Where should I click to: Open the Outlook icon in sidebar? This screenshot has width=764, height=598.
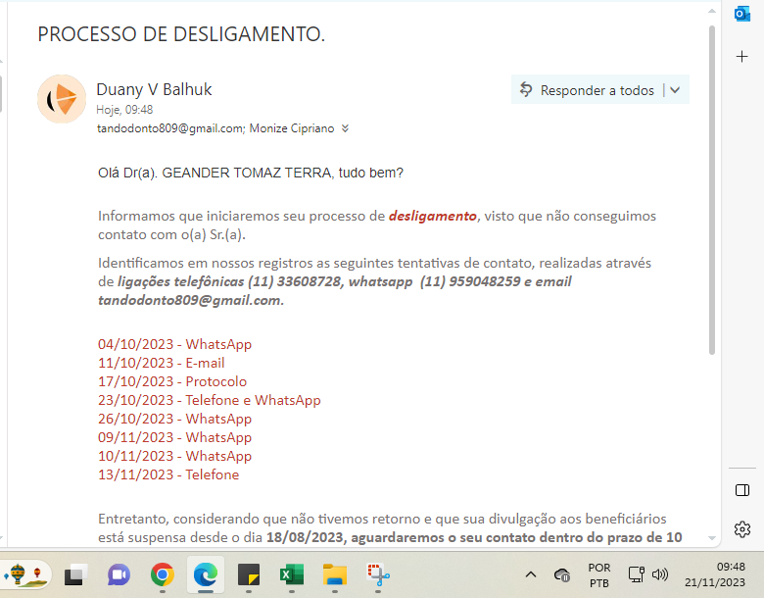(742, 14)
